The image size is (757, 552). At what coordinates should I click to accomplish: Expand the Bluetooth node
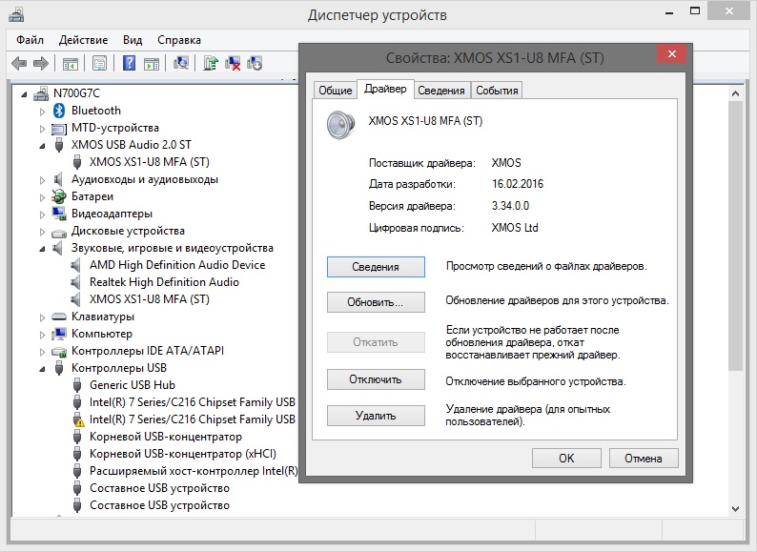(43, 112)
